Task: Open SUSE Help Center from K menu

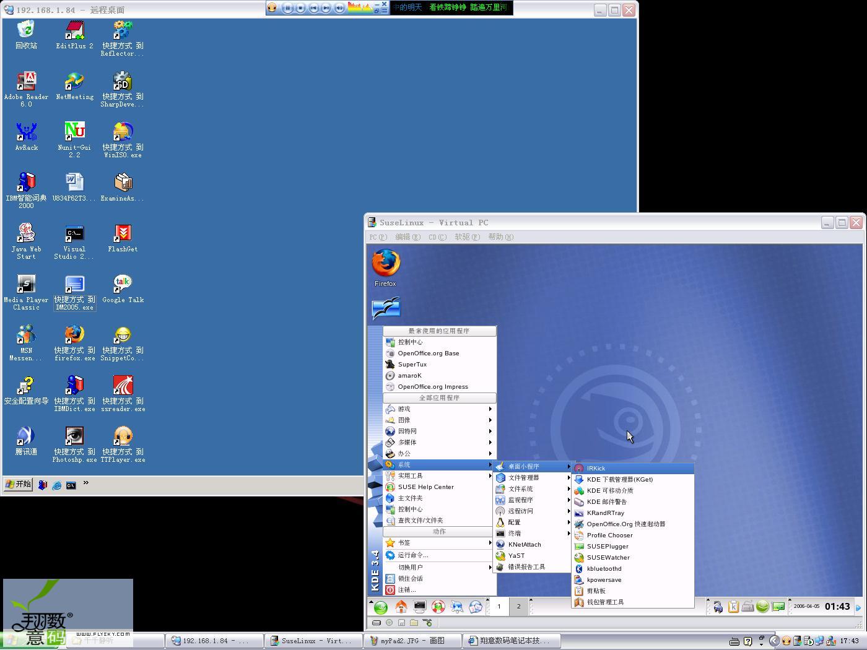Action: pos(439,487)
